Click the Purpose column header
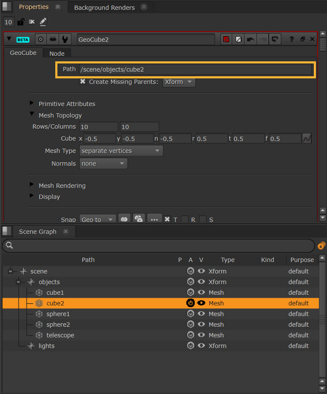This screenshot has height=394, width=327. [302, 260]
